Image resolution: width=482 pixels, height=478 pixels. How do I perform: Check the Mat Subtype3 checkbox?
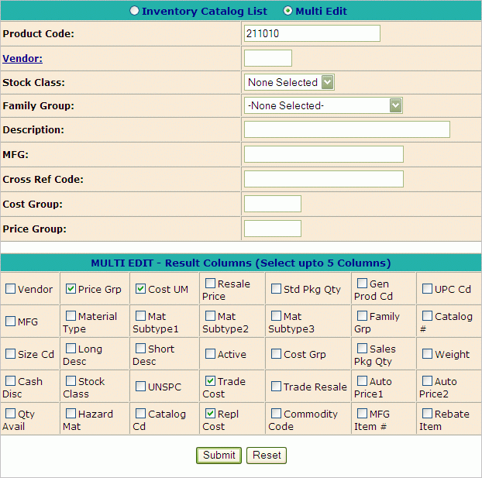(276, 315)
